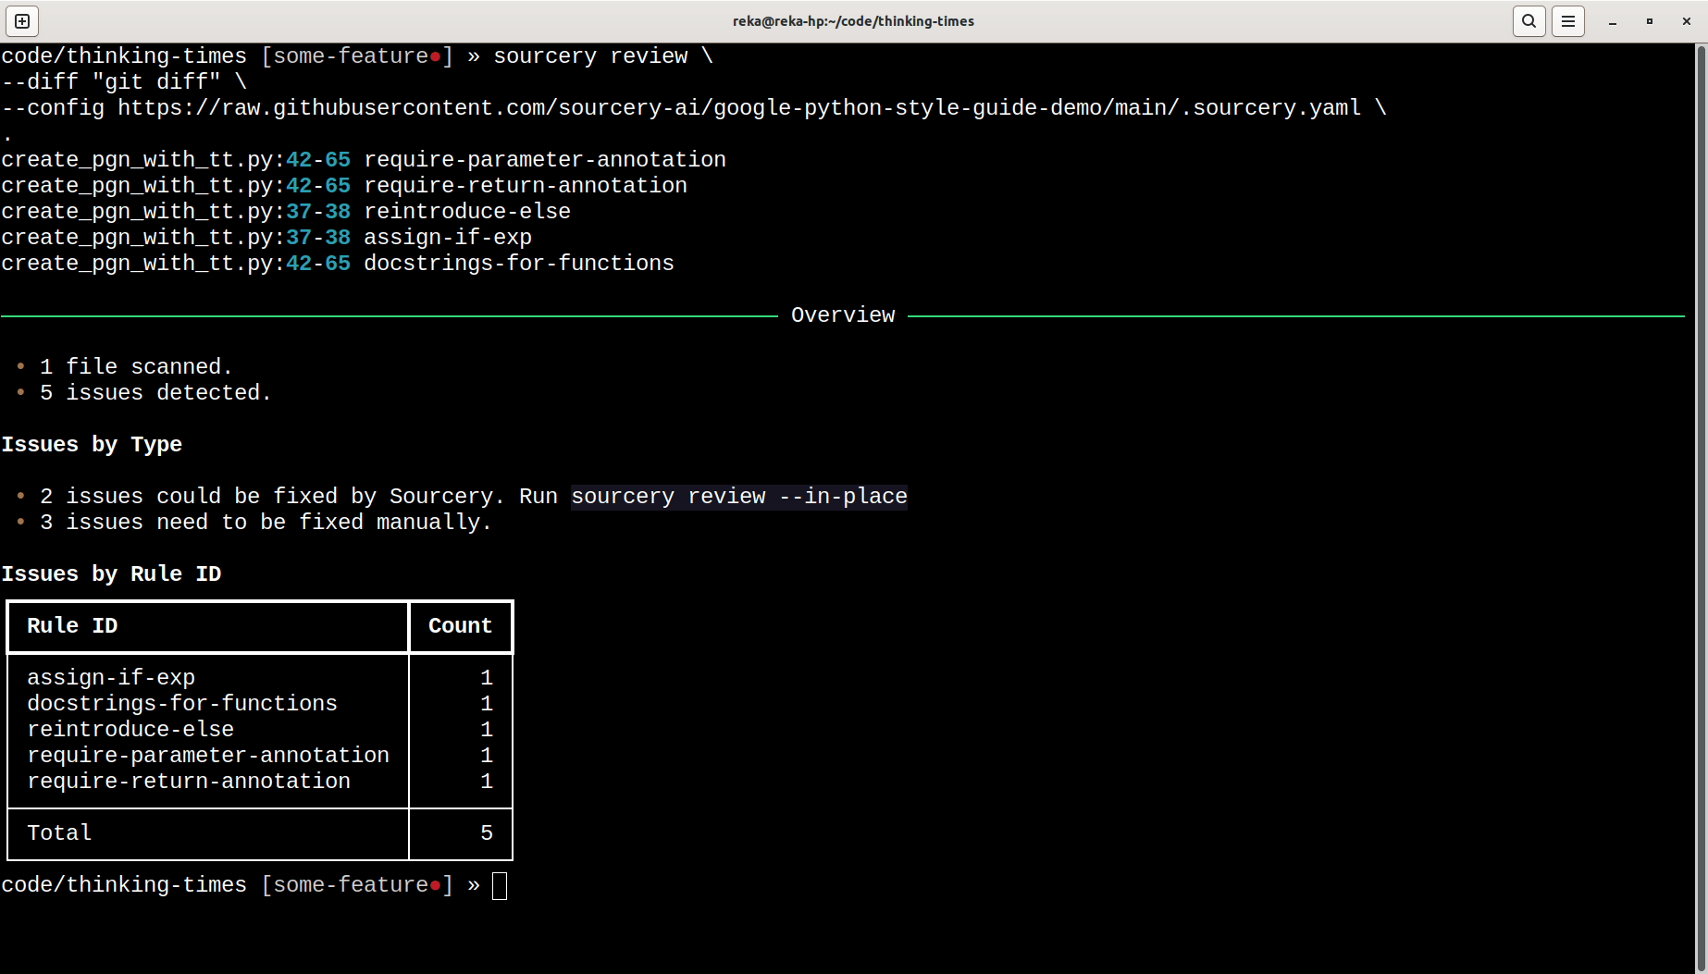Click the highlighted 'sourcery review --in-place' text

(739, 497)
